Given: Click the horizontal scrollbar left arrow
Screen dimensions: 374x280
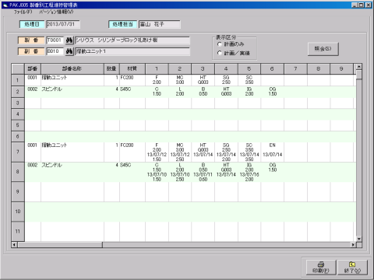Looking at the screenshot, I should 15,245.
